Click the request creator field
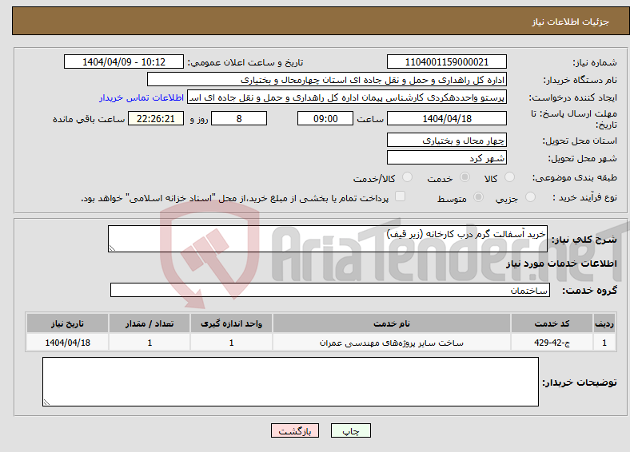Screen dimensions: 630x452 [347, 97]
